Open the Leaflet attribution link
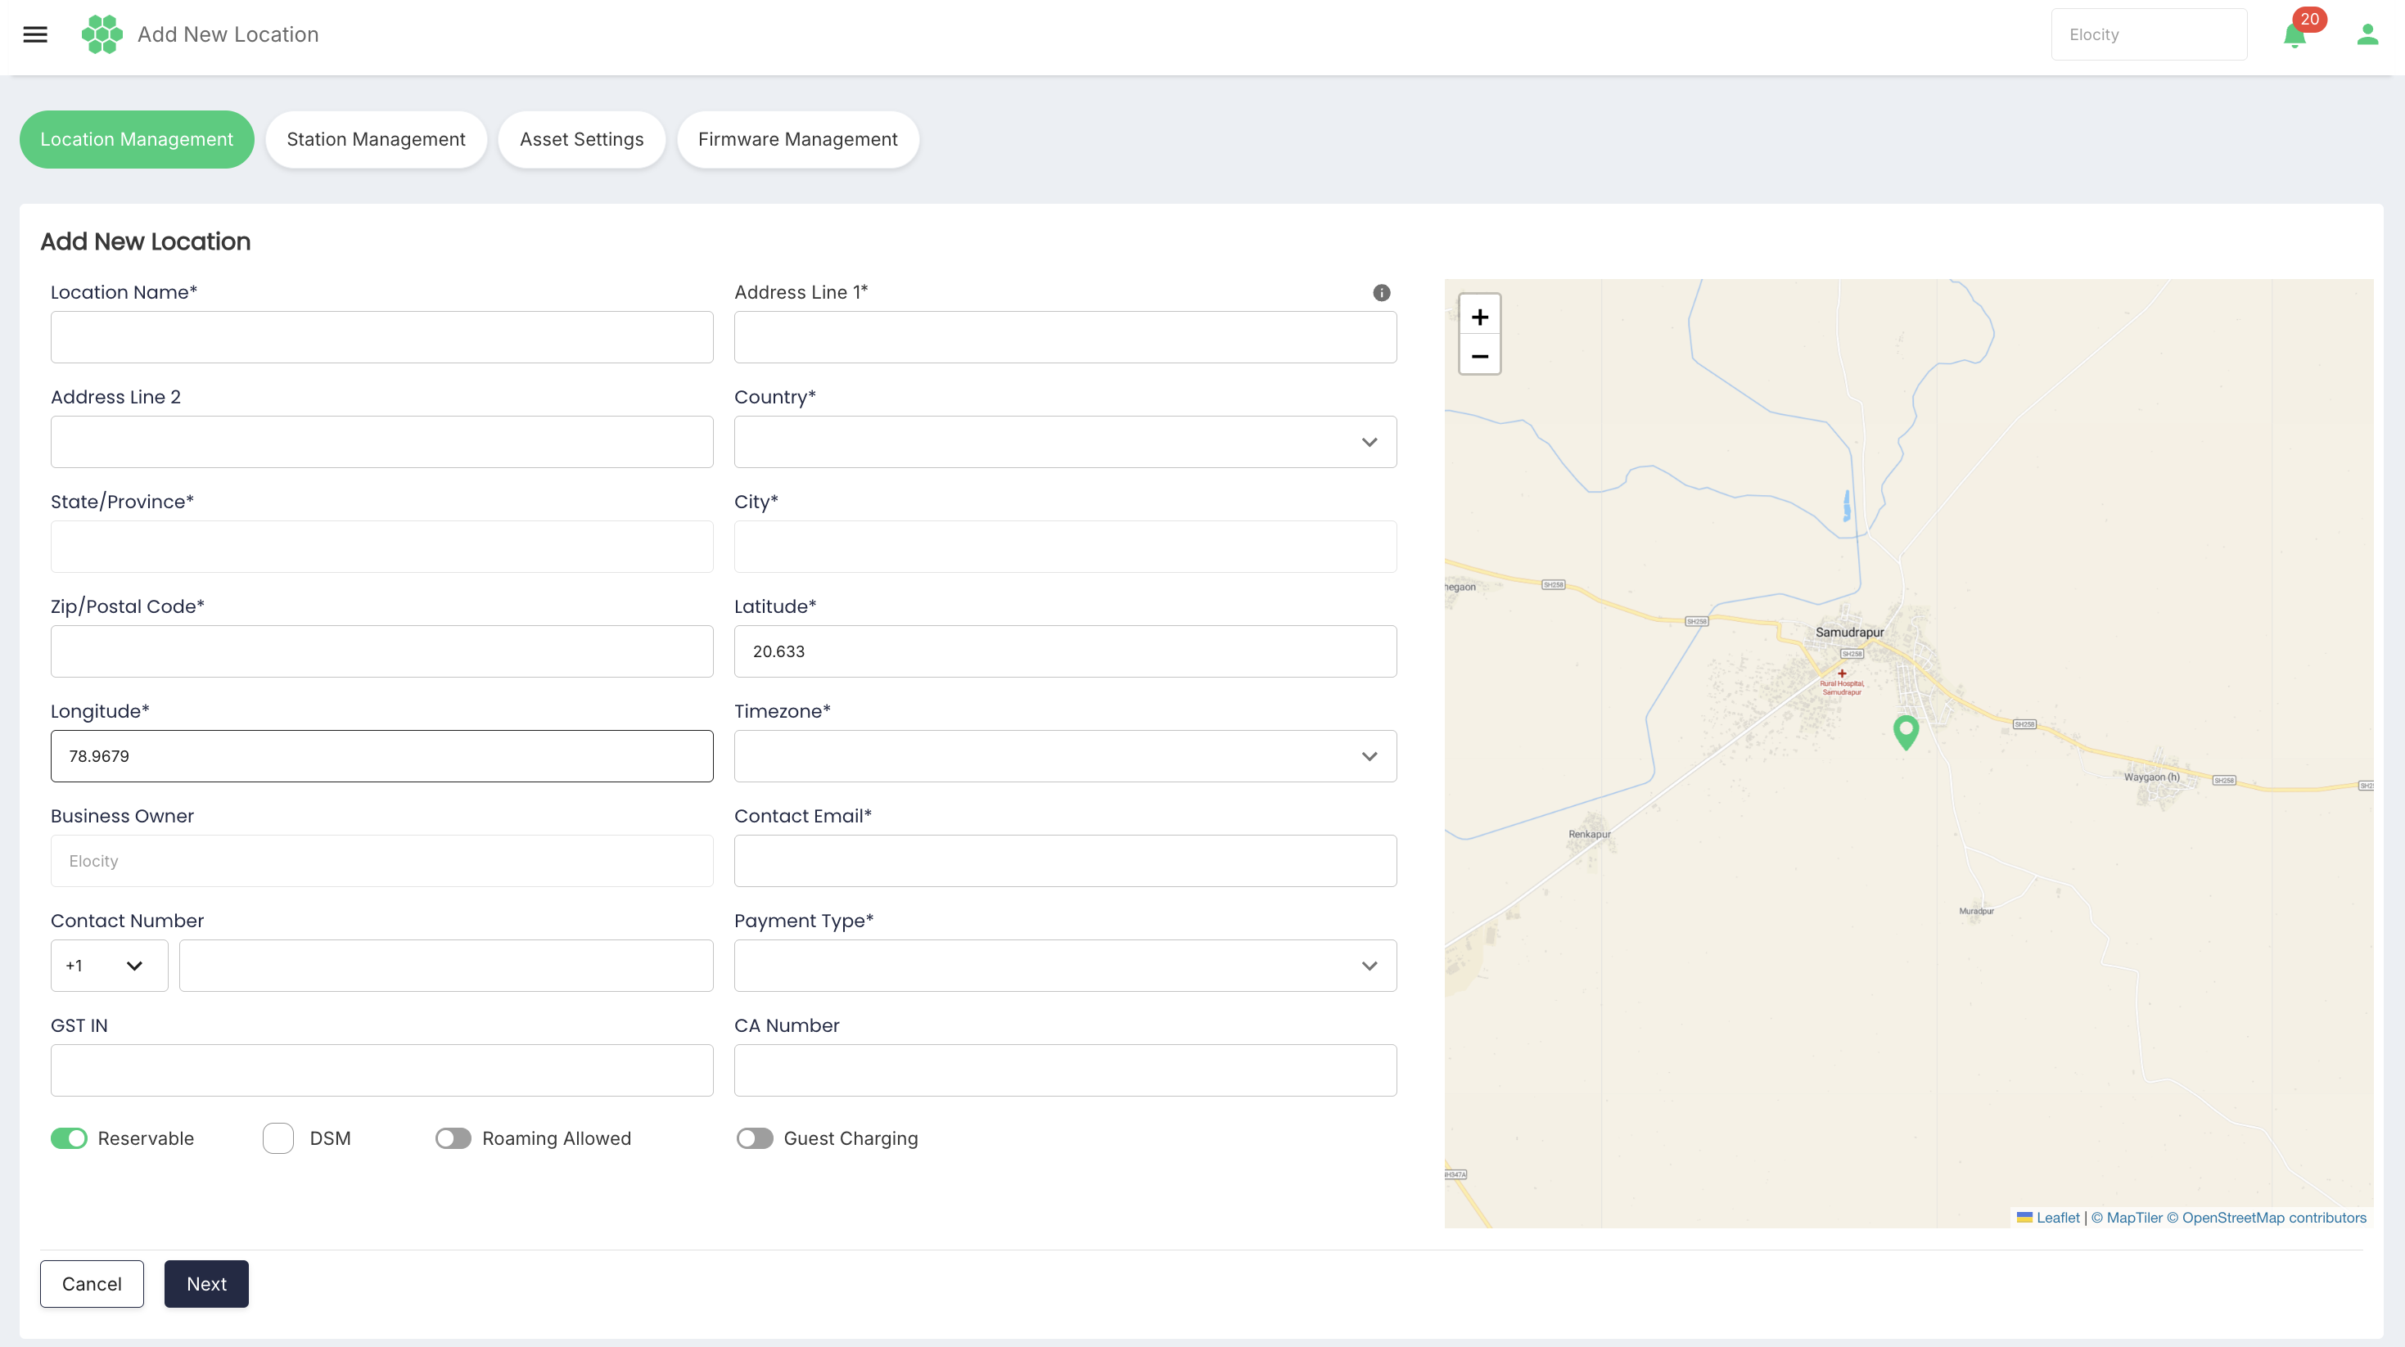2405x1347 pixels. click(2048, 1217)
